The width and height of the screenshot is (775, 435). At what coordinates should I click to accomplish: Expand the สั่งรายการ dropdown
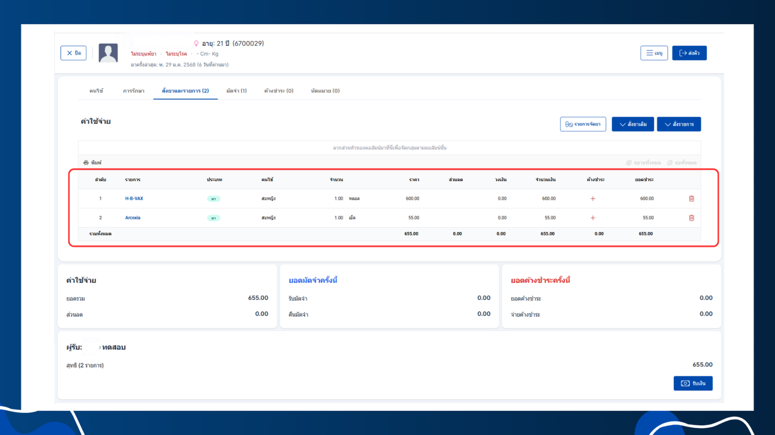679,124
